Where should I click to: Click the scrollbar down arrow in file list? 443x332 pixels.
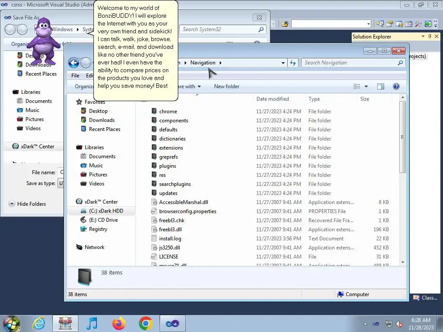403,262
